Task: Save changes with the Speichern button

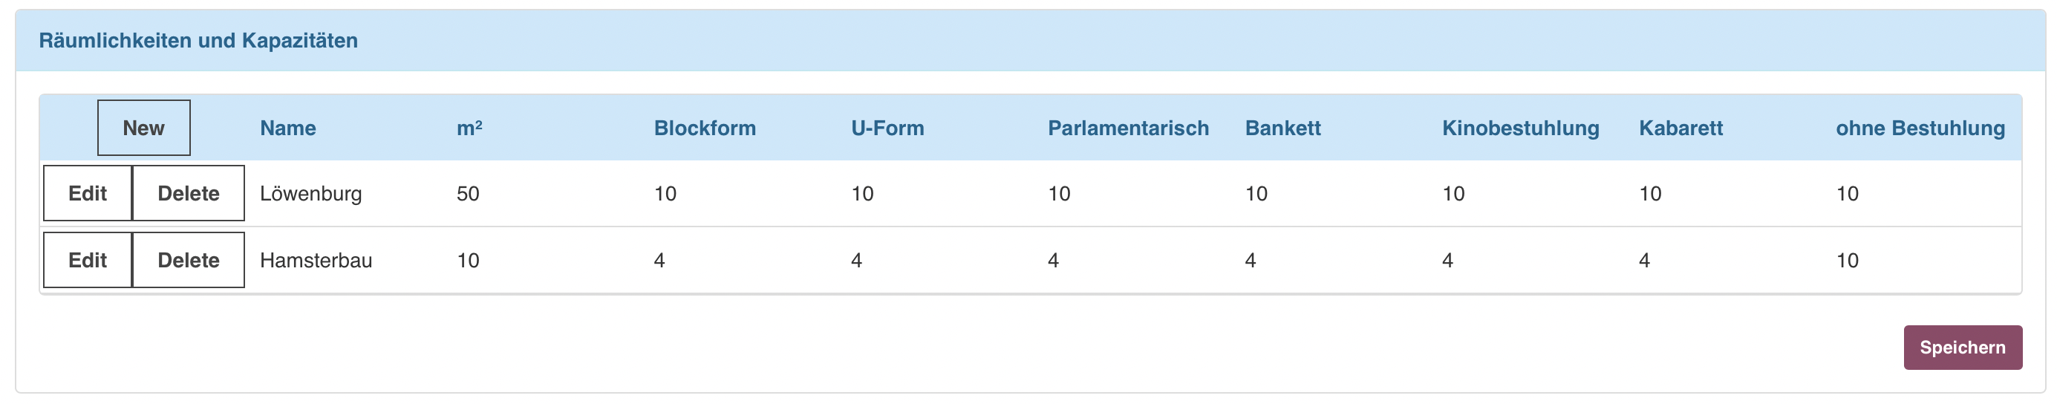Action: click(x=1963, y=348)
